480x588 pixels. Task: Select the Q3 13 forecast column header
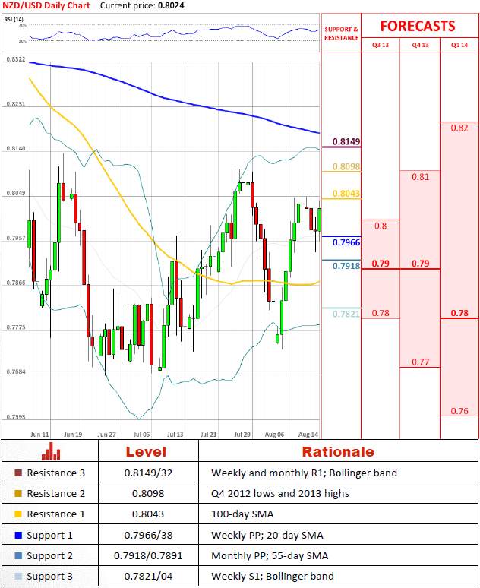380,45
